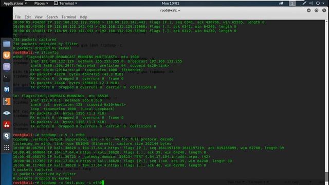Click the root@kali: ~ window title bar
The height and width of the screenshot is (185, 329).
click(x=170, y=10)
